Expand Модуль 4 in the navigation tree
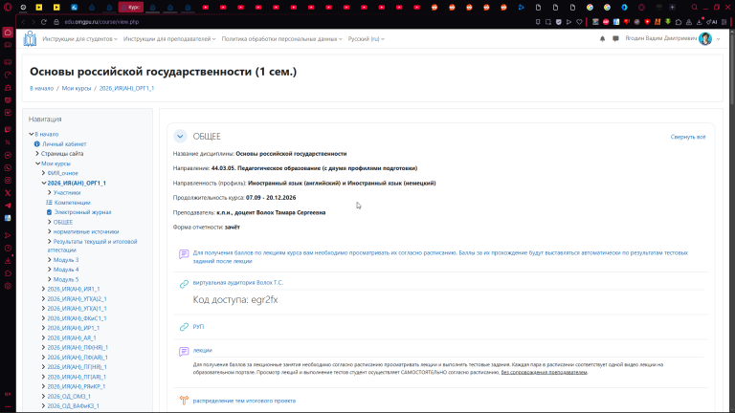Viewport: 735px width, 413px height. pyautogui.click(x=50, y=270)
